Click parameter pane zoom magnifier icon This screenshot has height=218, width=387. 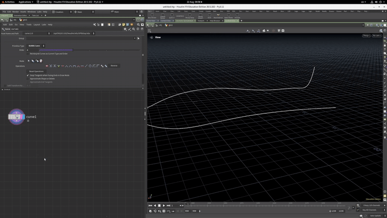tap(134, 29)
